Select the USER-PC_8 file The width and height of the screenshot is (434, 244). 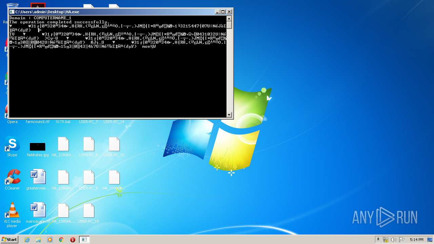coord(88,147)
